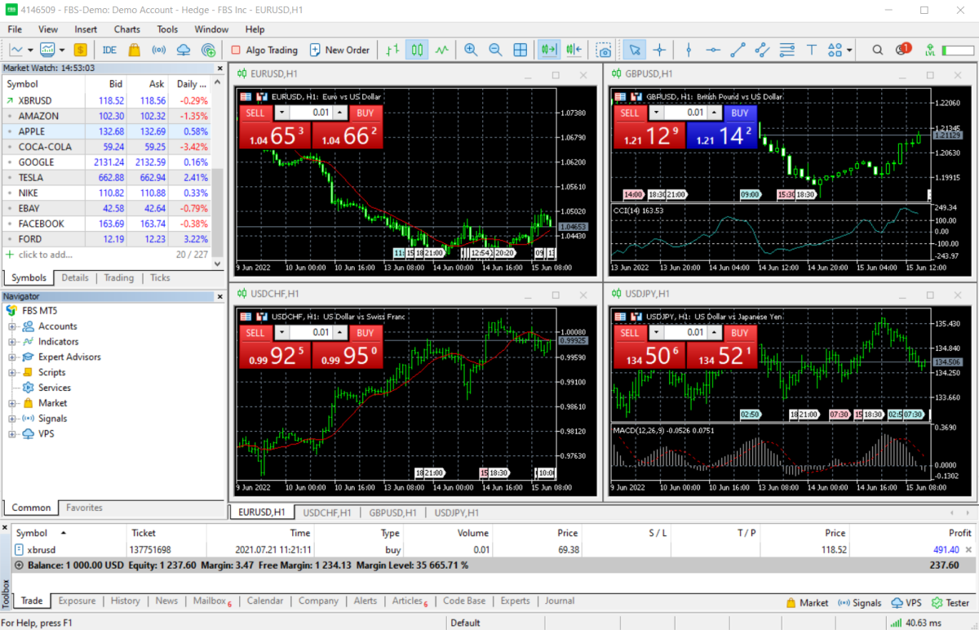Open GBPUSD volume dropdown arrow
The width and height of the screenshot is (979, 630).
tap(657, 113)
